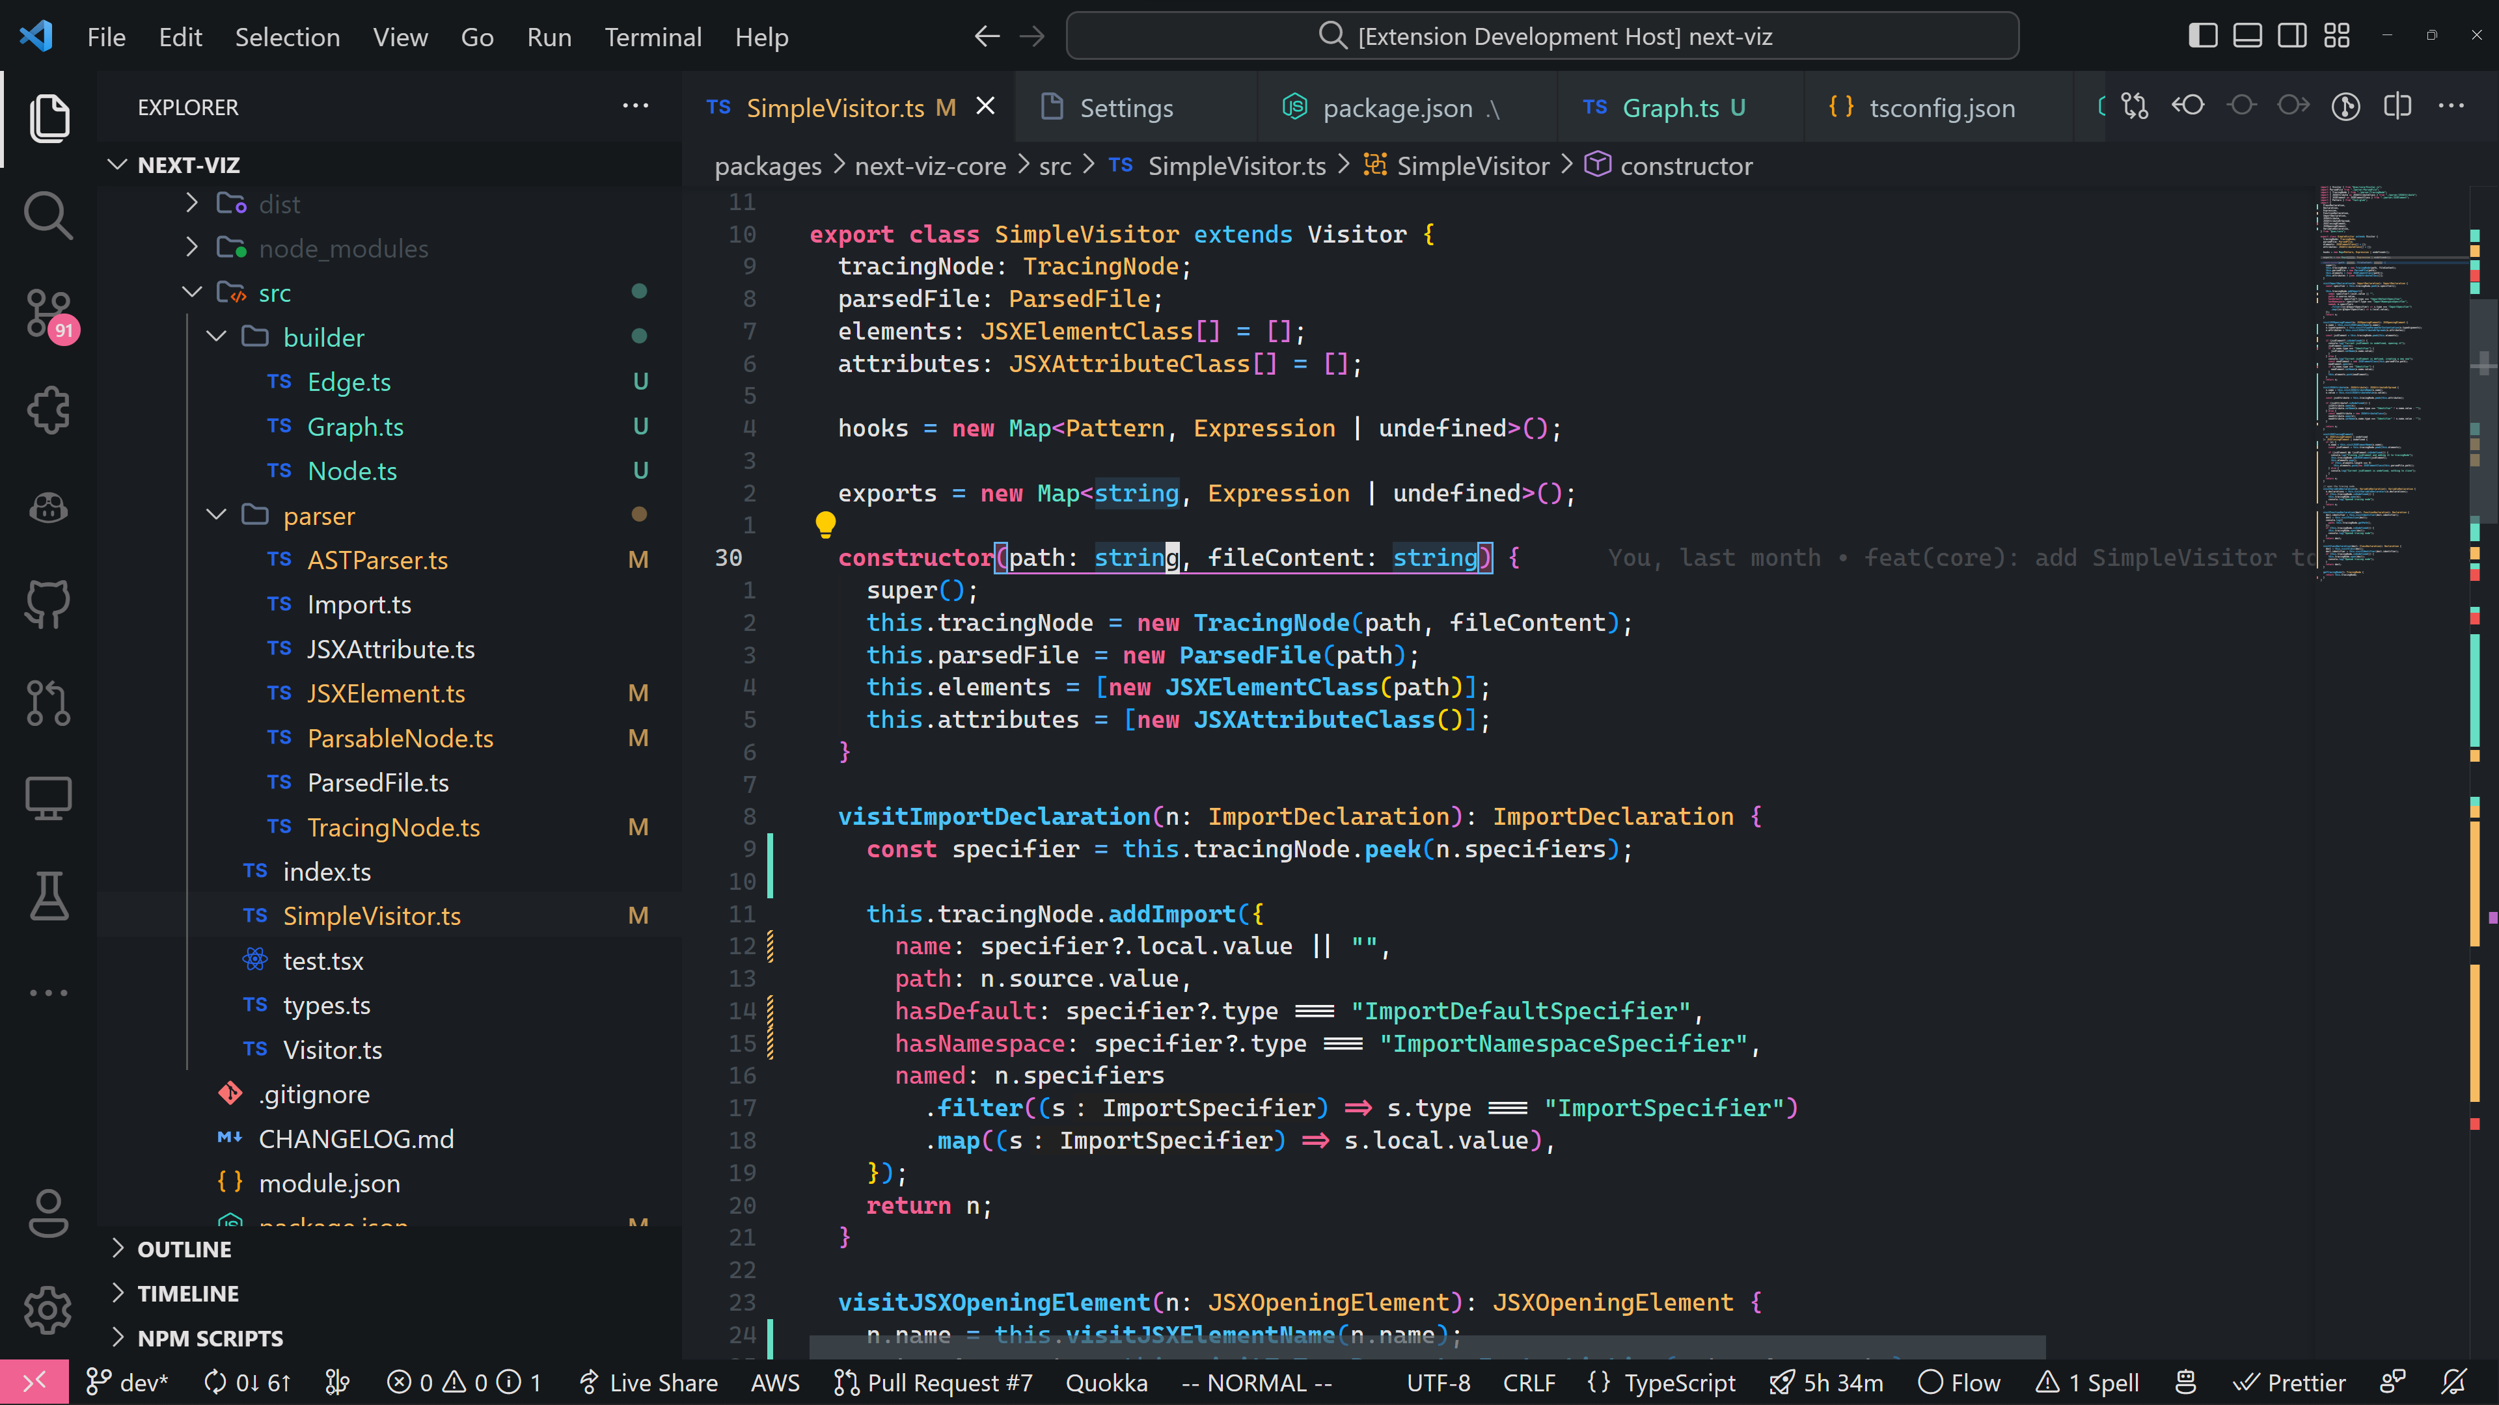Toggle the bottom panel layout button

(x=2246, y=36)
